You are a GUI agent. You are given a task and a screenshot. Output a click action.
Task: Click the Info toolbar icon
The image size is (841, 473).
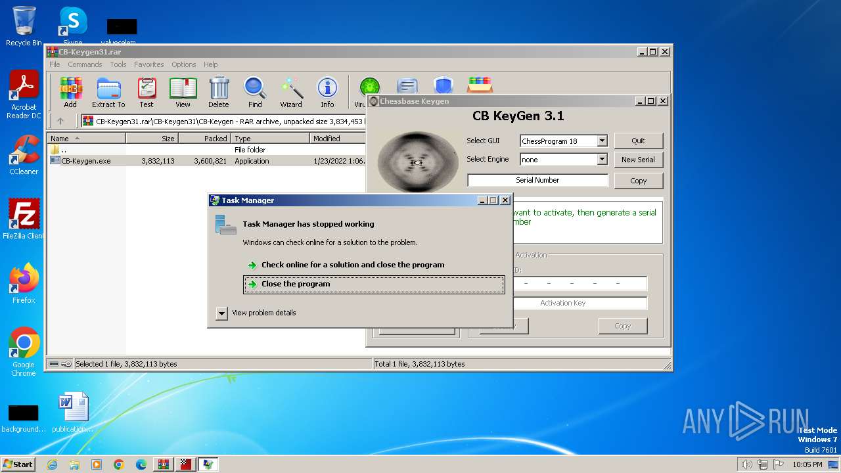point(327,92)
